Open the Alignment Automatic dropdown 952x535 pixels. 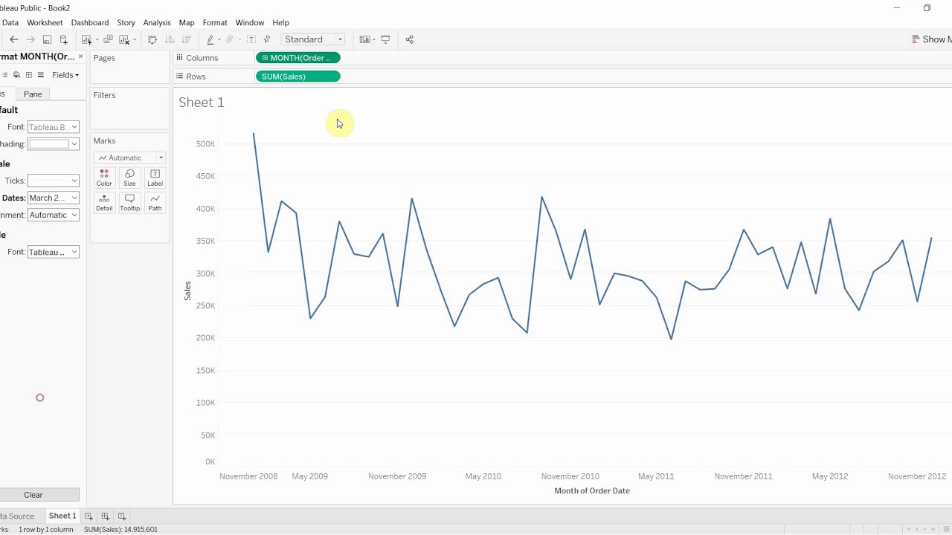point(53,215)
